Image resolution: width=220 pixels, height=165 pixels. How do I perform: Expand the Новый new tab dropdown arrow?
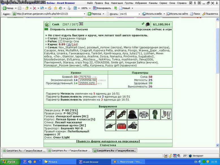coord(132,8)
